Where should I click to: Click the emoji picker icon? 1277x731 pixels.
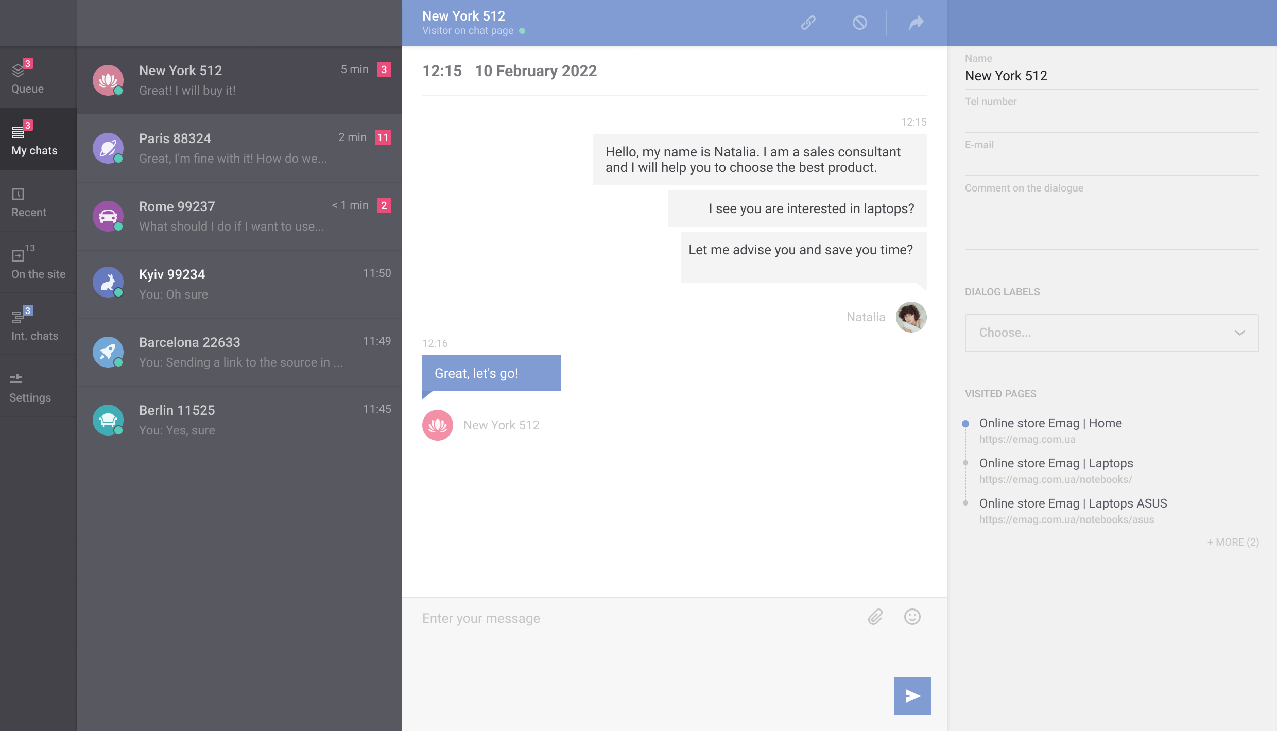[912, 616]
